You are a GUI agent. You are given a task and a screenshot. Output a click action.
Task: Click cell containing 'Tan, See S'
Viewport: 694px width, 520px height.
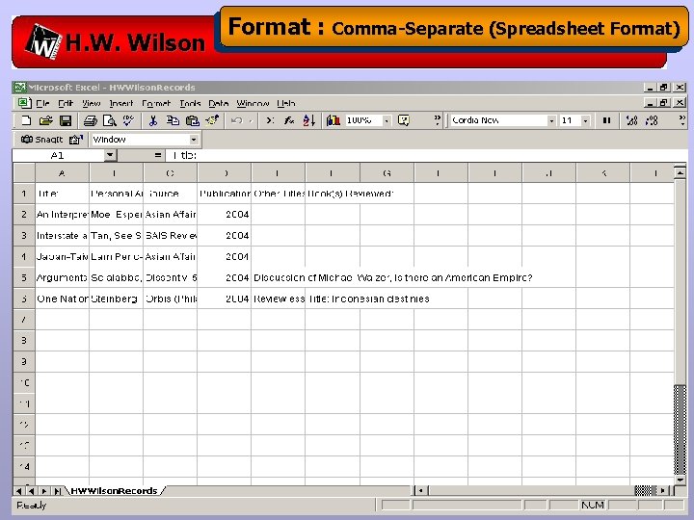[116, 236]
